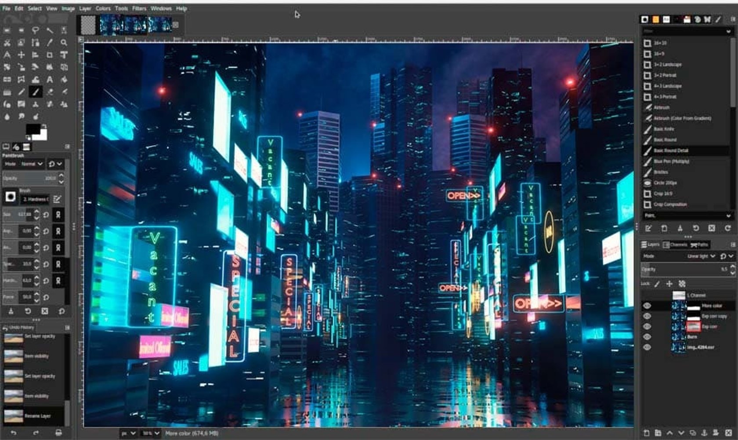738x440 pixels.
Task: Open the paintbrush Mode dropdown set to Normal
Action: (x=31, y=164)
